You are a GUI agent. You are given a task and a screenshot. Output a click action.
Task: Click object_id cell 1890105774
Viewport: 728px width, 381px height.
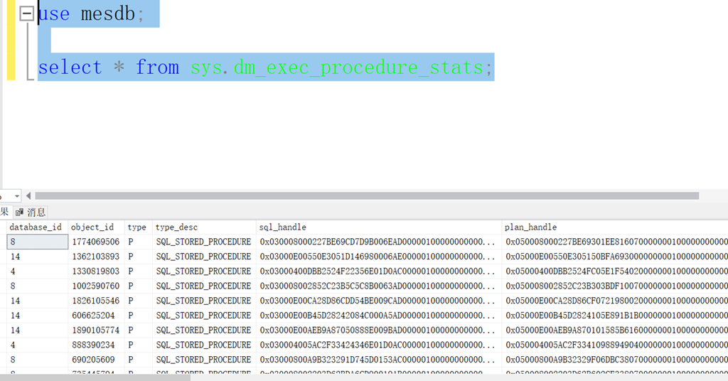click(96, 331)
